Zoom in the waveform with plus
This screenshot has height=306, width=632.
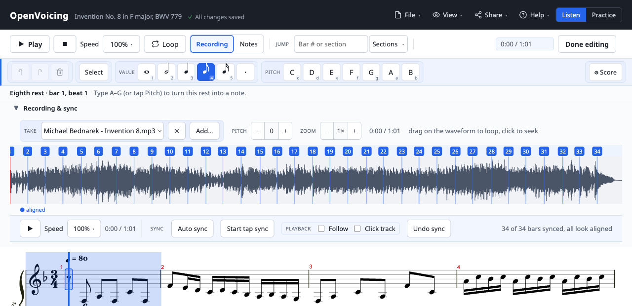(355, 131)
